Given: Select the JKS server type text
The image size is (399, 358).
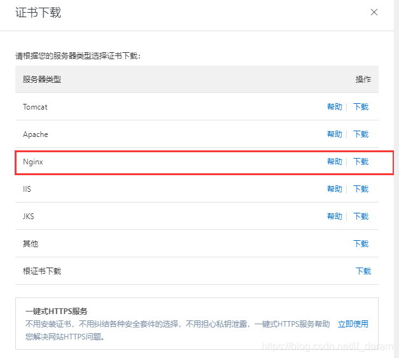Looking at the screenshot, I should [28, 217].
